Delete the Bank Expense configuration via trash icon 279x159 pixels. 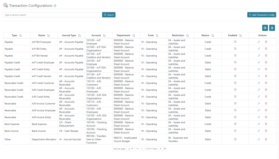click(266, 124)
